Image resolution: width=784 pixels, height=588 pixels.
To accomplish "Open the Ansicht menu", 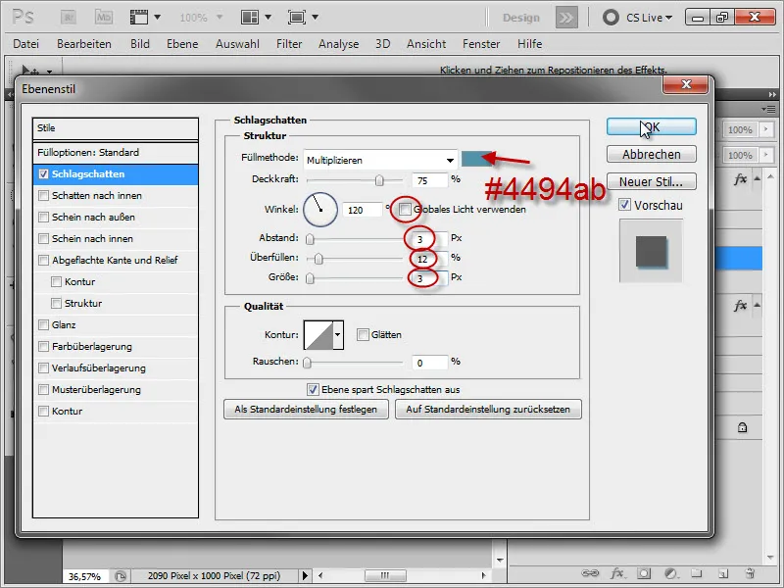I will tap(426, 44).
